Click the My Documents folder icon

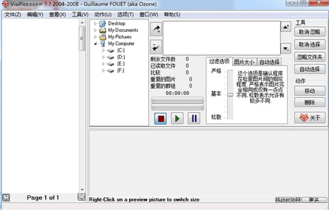(x=102, y=30)
